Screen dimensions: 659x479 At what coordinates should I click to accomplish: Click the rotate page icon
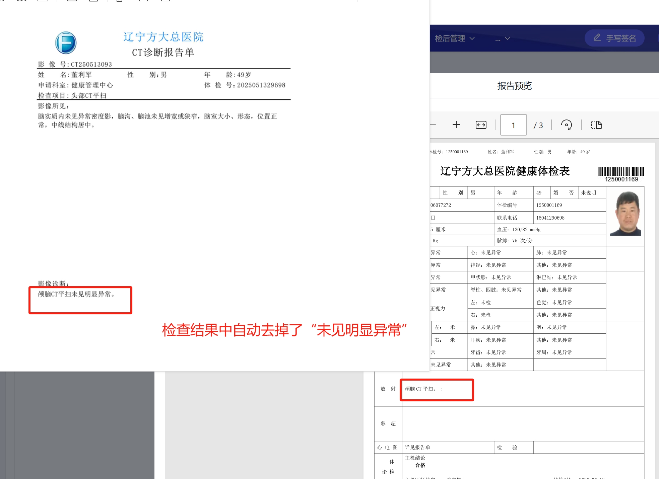(567, 125)
